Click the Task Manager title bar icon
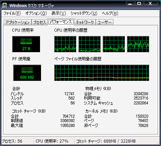This screenshot has width=161, height=146. click(5, 5)
